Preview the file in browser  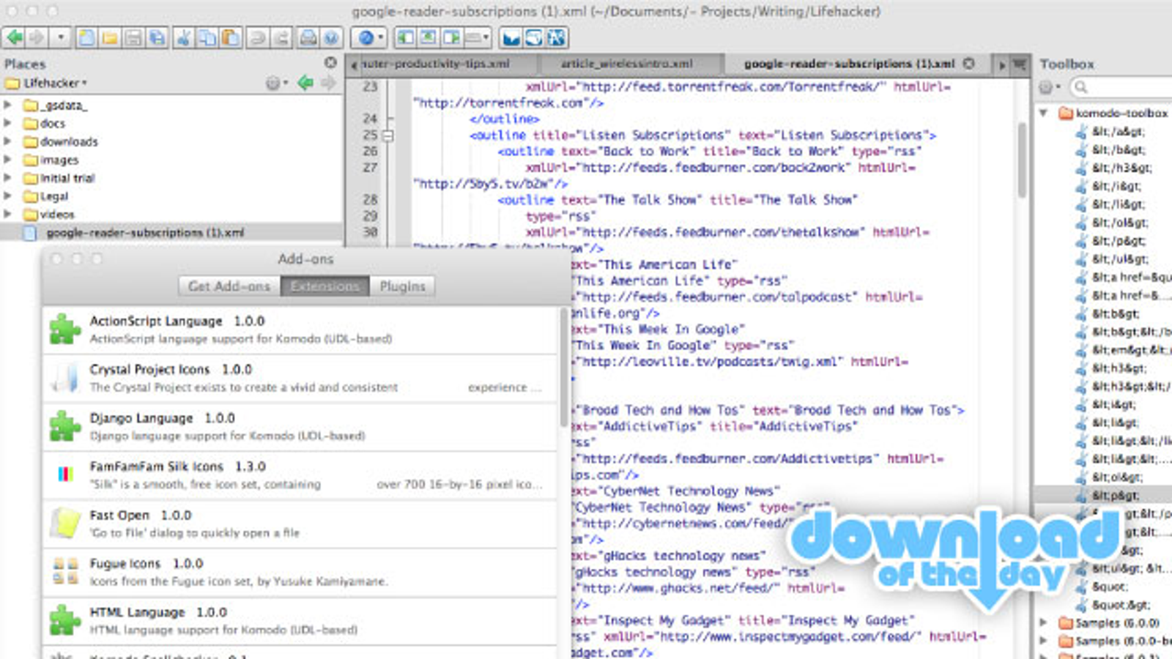pyautogui.click(x=332, y=37)
